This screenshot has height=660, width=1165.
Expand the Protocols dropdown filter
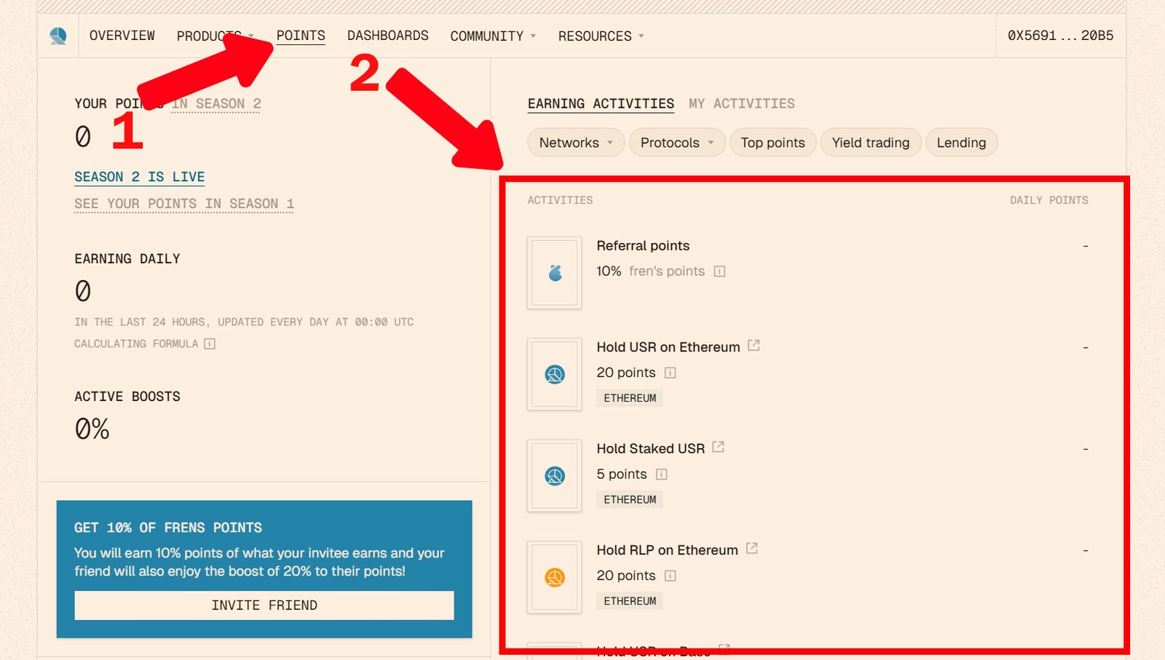coord(676,143)
